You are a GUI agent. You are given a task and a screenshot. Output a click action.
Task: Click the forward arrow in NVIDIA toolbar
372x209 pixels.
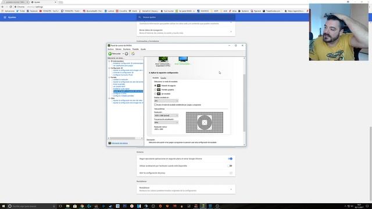click(127, 54)
